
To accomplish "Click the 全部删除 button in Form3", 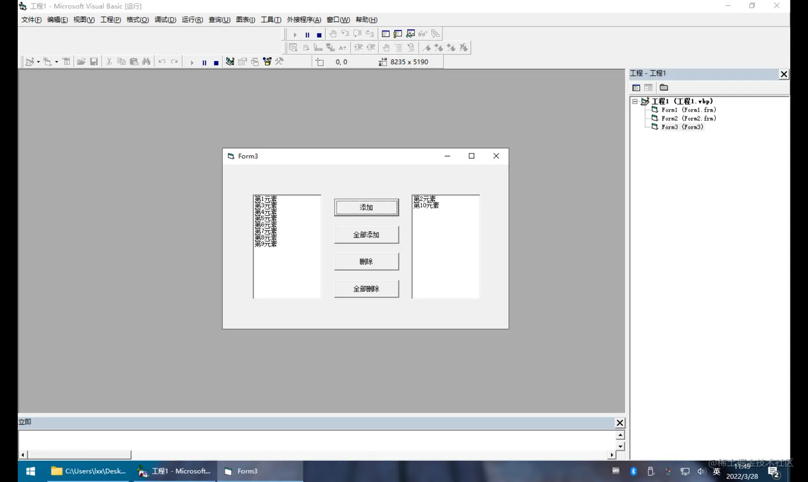I will click(367, 289).
